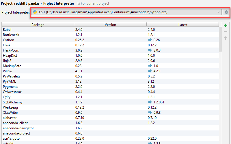
Task: Select the QtPy package row
Action: click(x=110, y=97)
